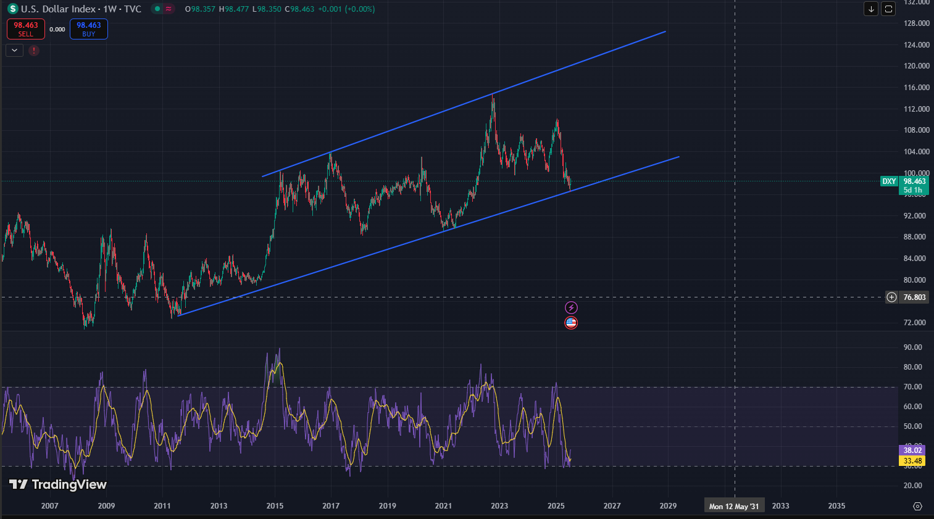Collapse the indicator legend with chevron

point(14,51)
